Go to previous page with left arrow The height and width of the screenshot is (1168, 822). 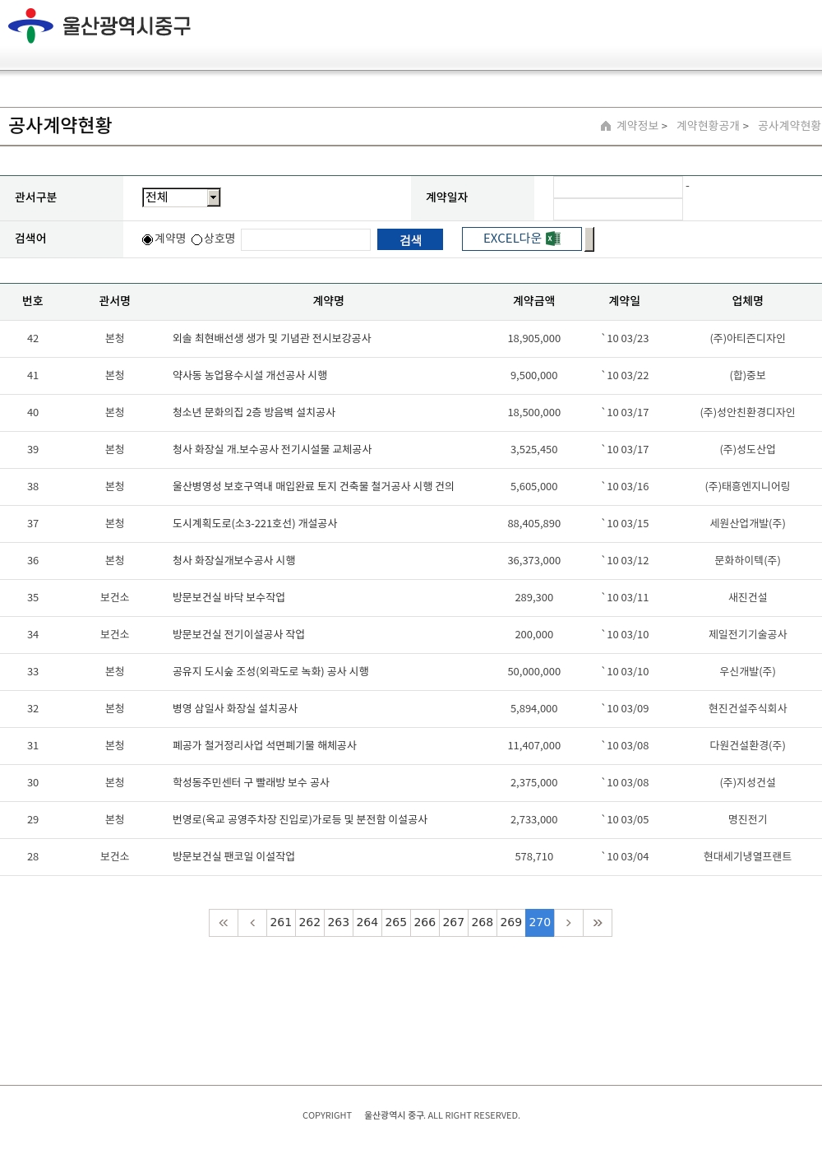(x=252, y=923)
